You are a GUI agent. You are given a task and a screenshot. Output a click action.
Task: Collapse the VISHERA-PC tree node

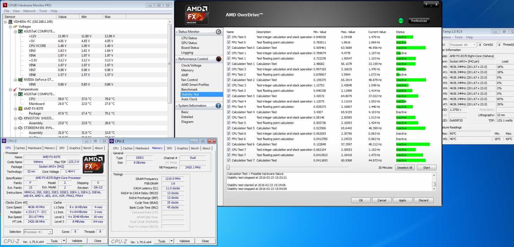click(5, 22)
